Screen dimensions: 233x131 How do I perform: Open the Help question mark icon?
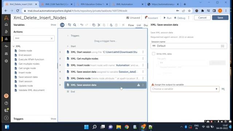(x=6, y=103)
